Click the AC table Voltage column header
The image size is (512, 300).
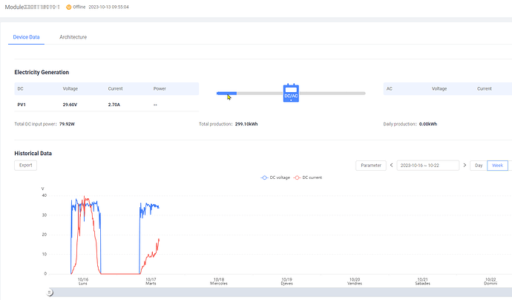tap(439, 88)
